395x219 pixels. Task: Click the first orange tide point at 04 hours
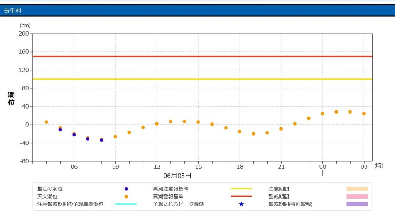tap(46, 122)
